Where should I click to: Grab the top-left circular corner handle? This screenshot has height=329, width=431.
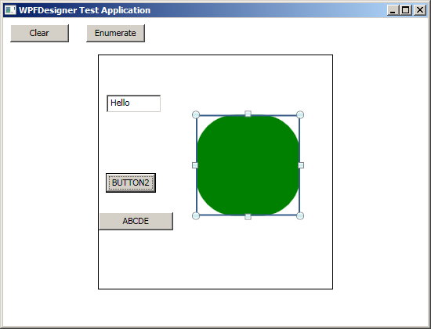(x=196, y=114)
